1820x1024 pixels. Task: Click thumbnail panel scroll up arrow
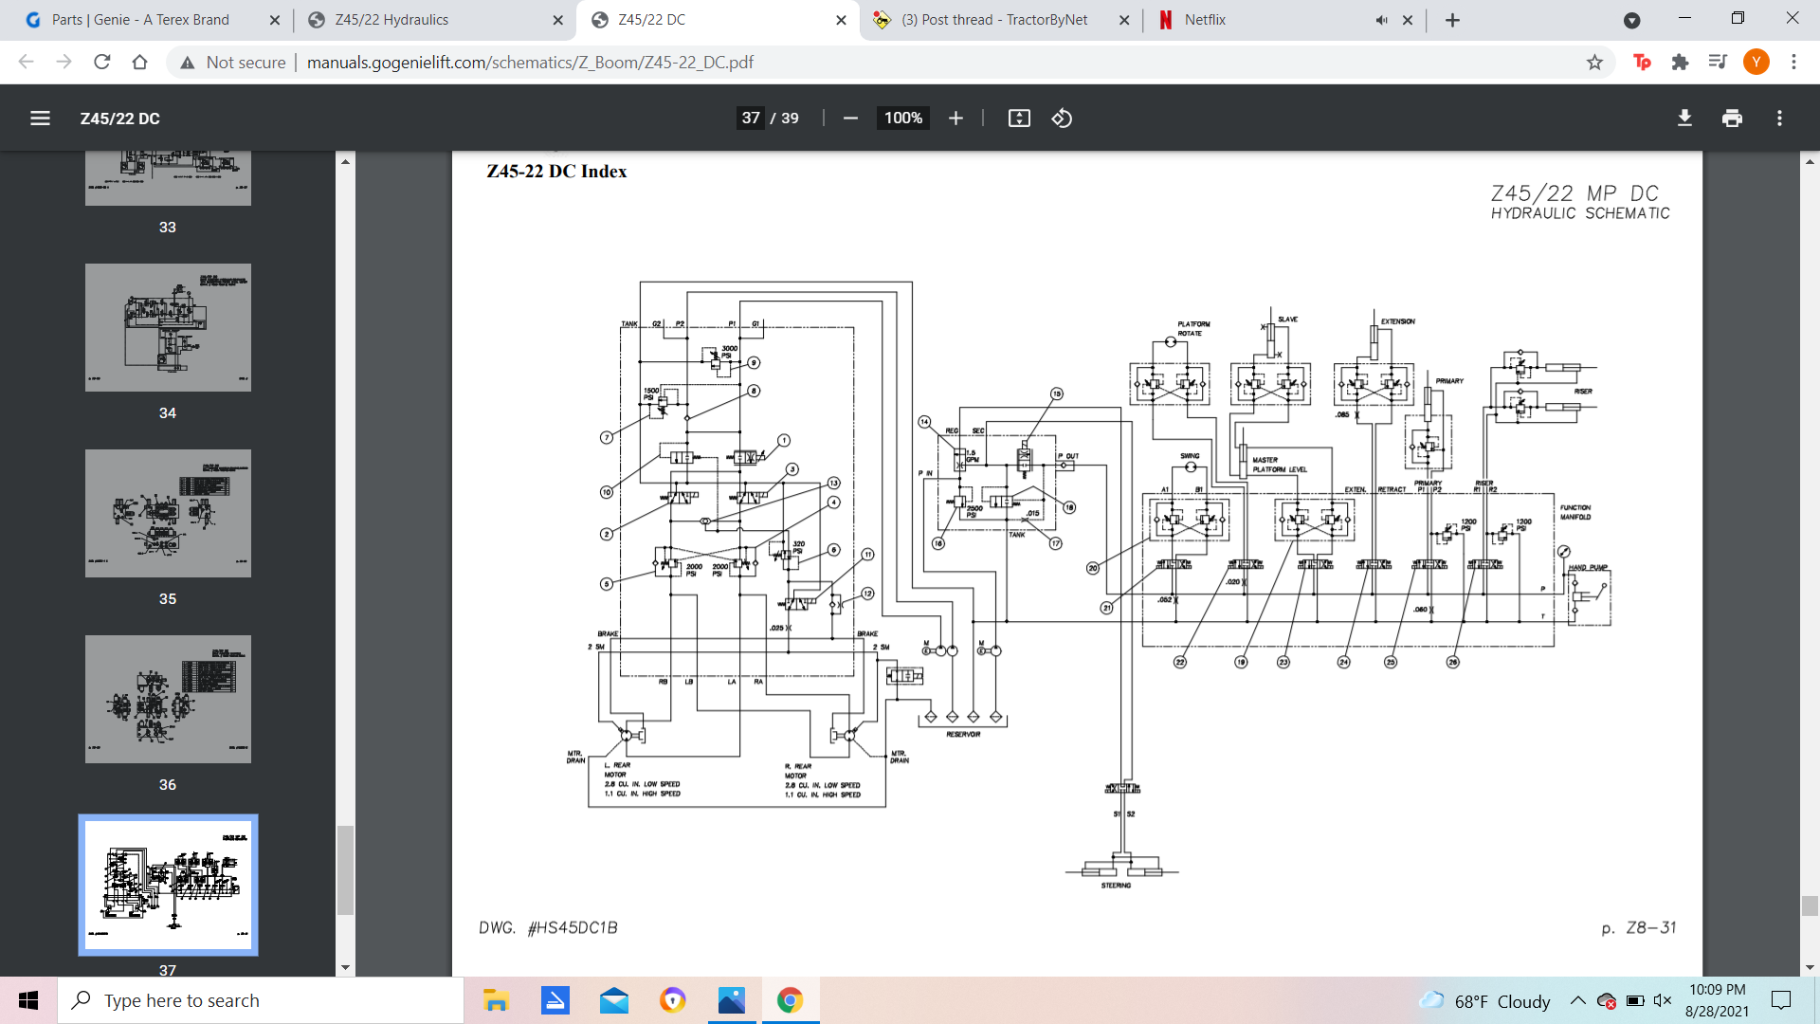pyautogui.click(x=345, y=161)
